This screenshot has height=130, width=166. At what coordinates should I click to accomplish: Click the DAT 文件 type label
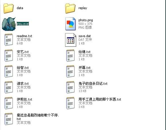pyautogui.click(x=85, y=40)
